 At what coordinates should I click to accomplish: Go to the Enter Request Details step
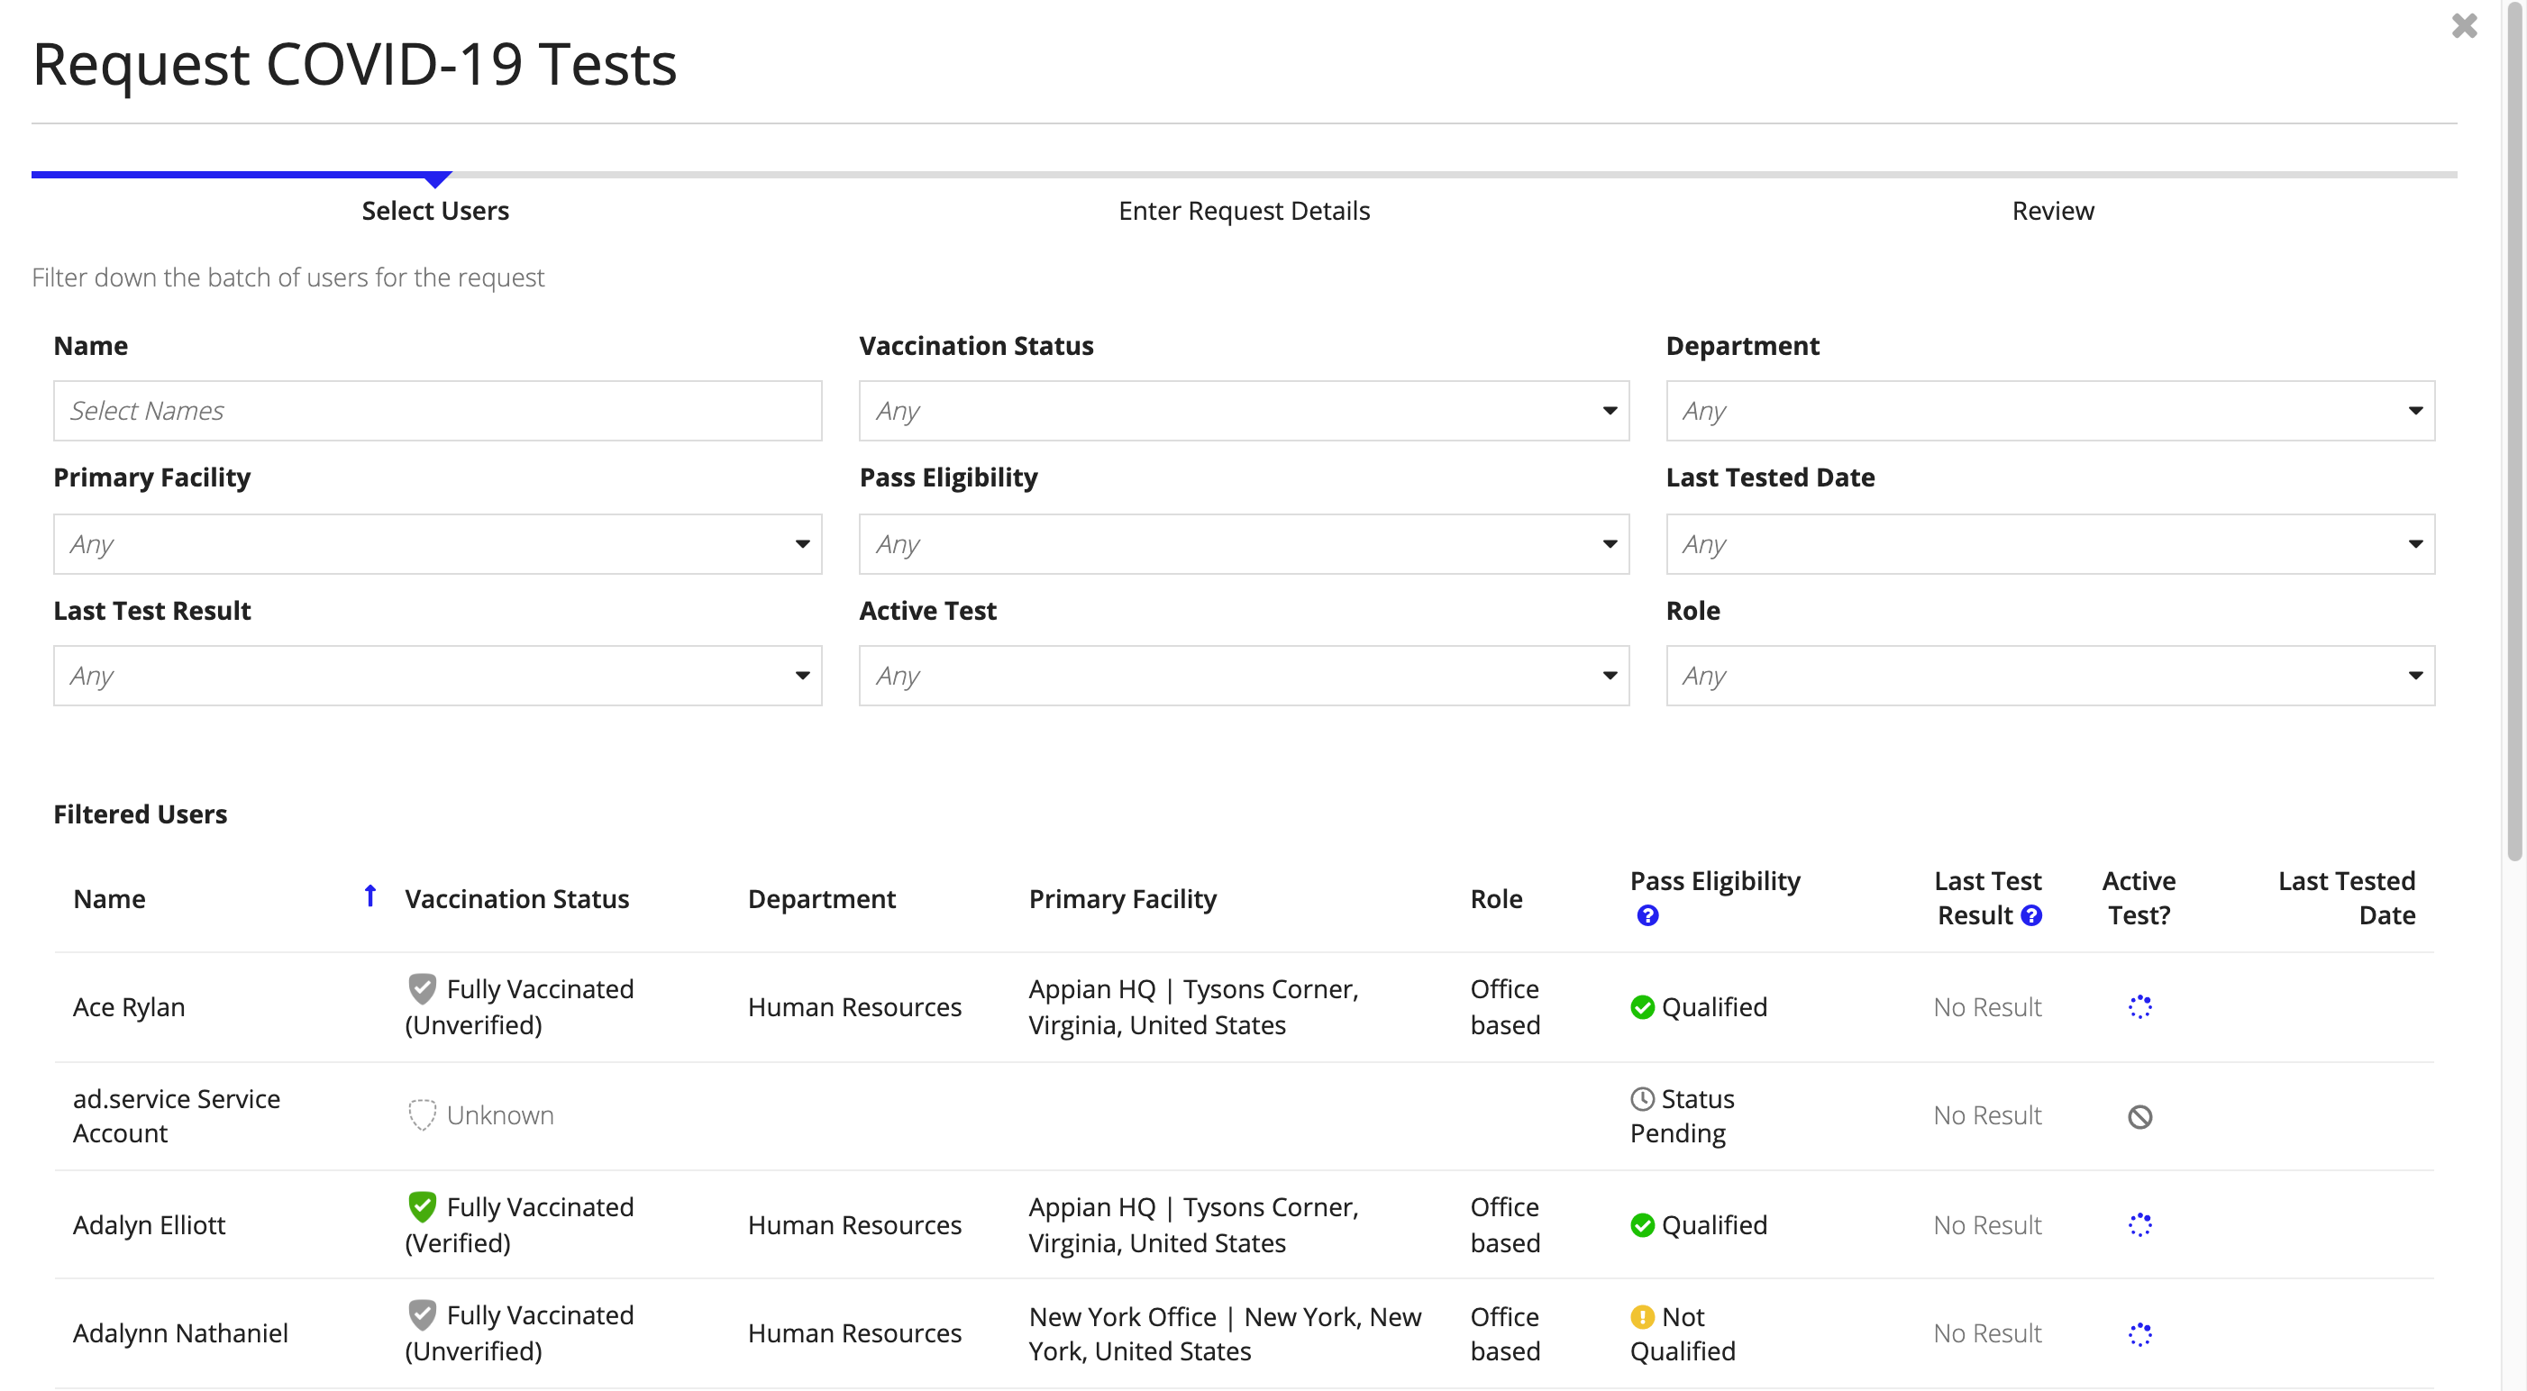[x=1243, y=211]
